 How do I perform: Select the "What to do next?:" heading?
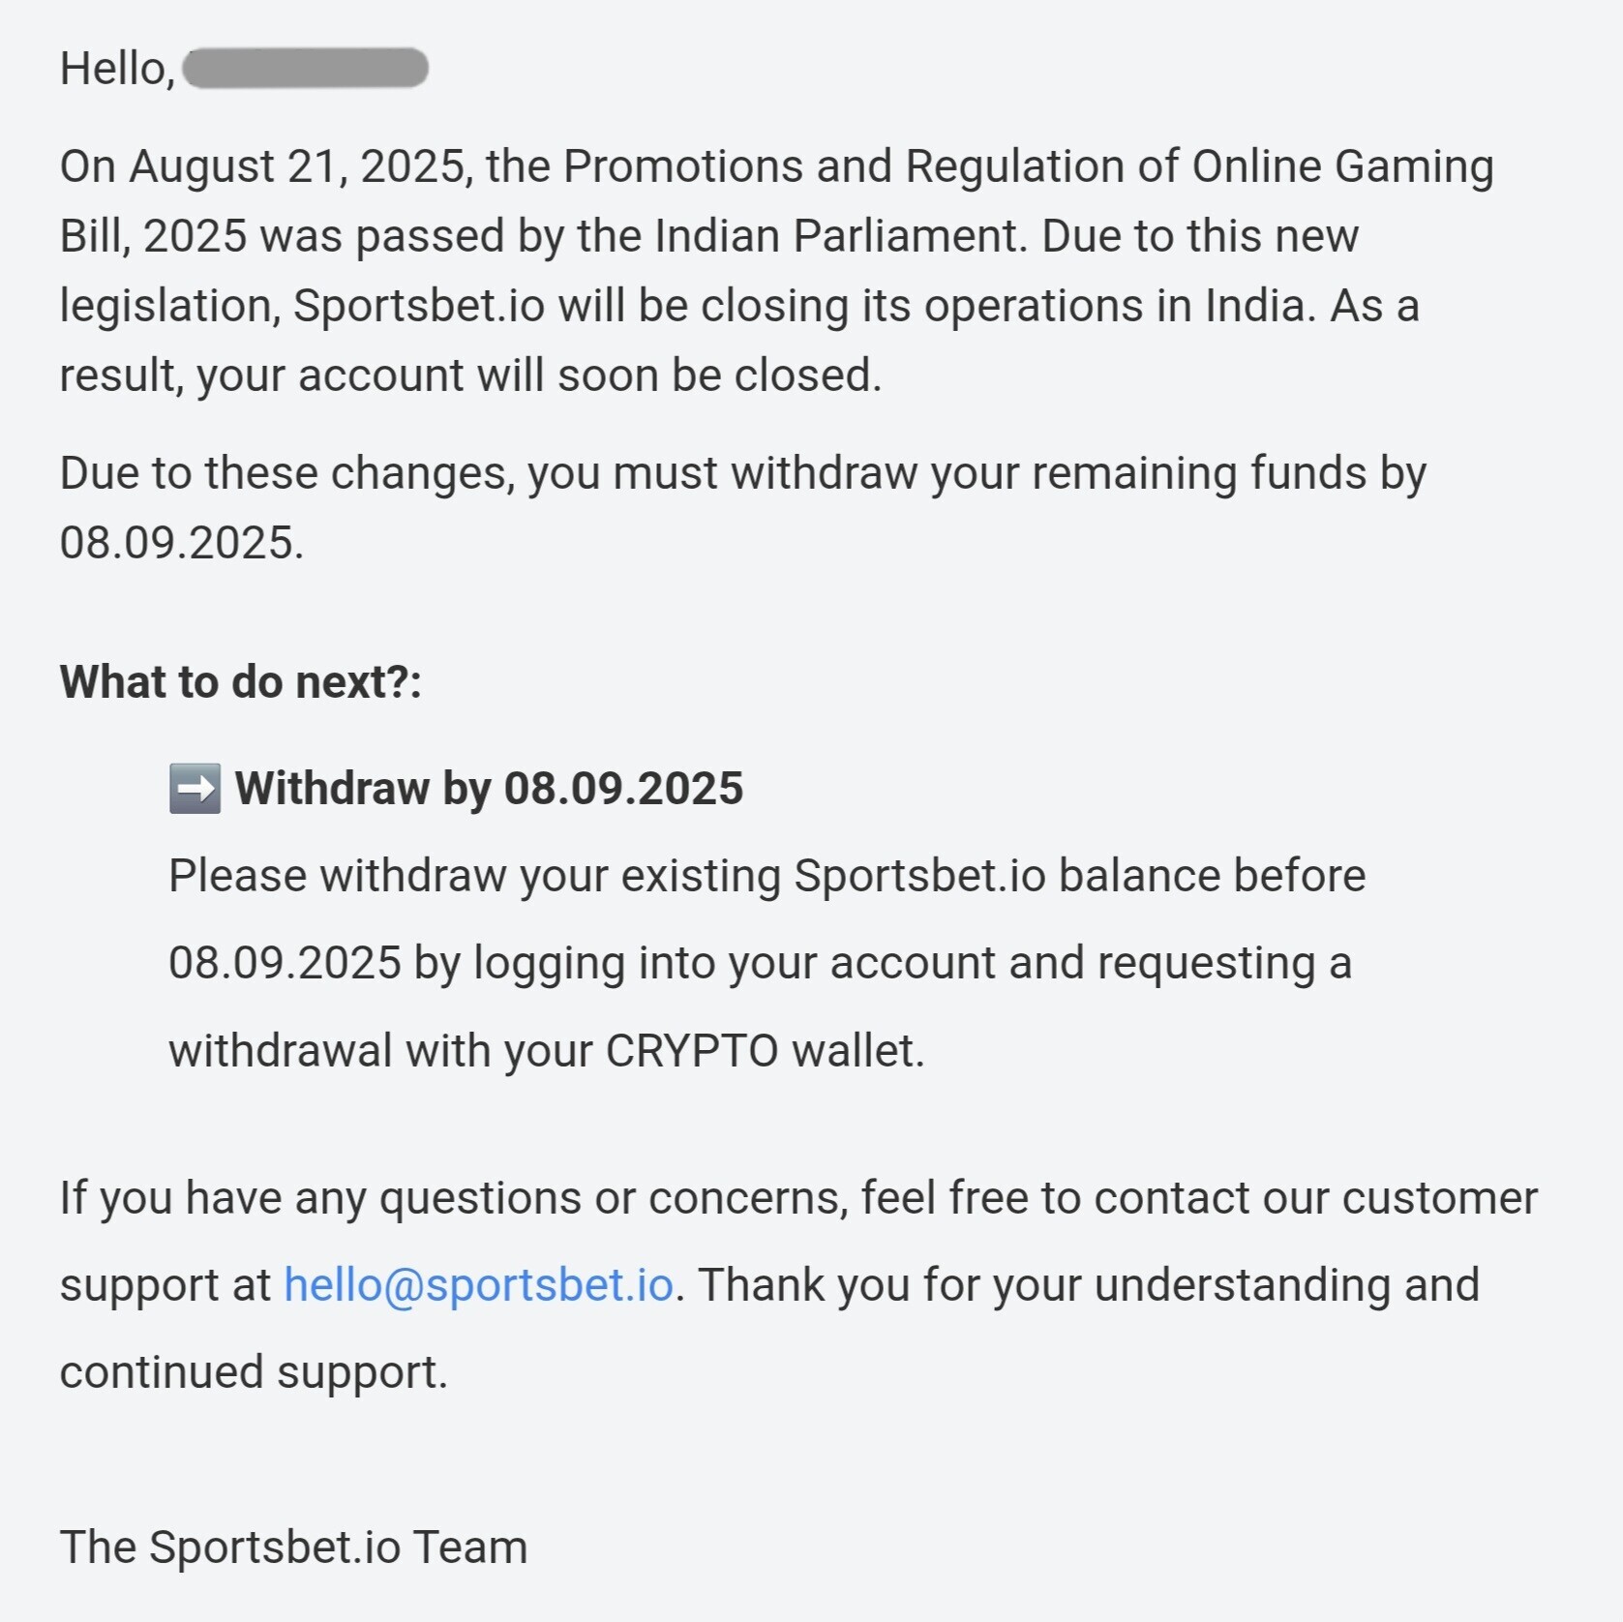[x=241, y=682]
